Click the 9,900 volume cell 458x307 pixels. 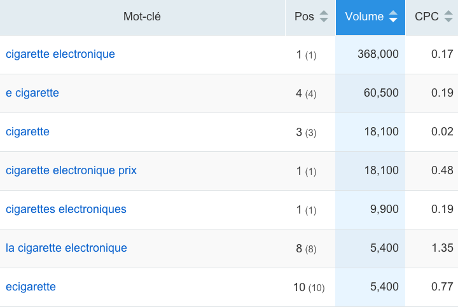[x=370, y=210]
